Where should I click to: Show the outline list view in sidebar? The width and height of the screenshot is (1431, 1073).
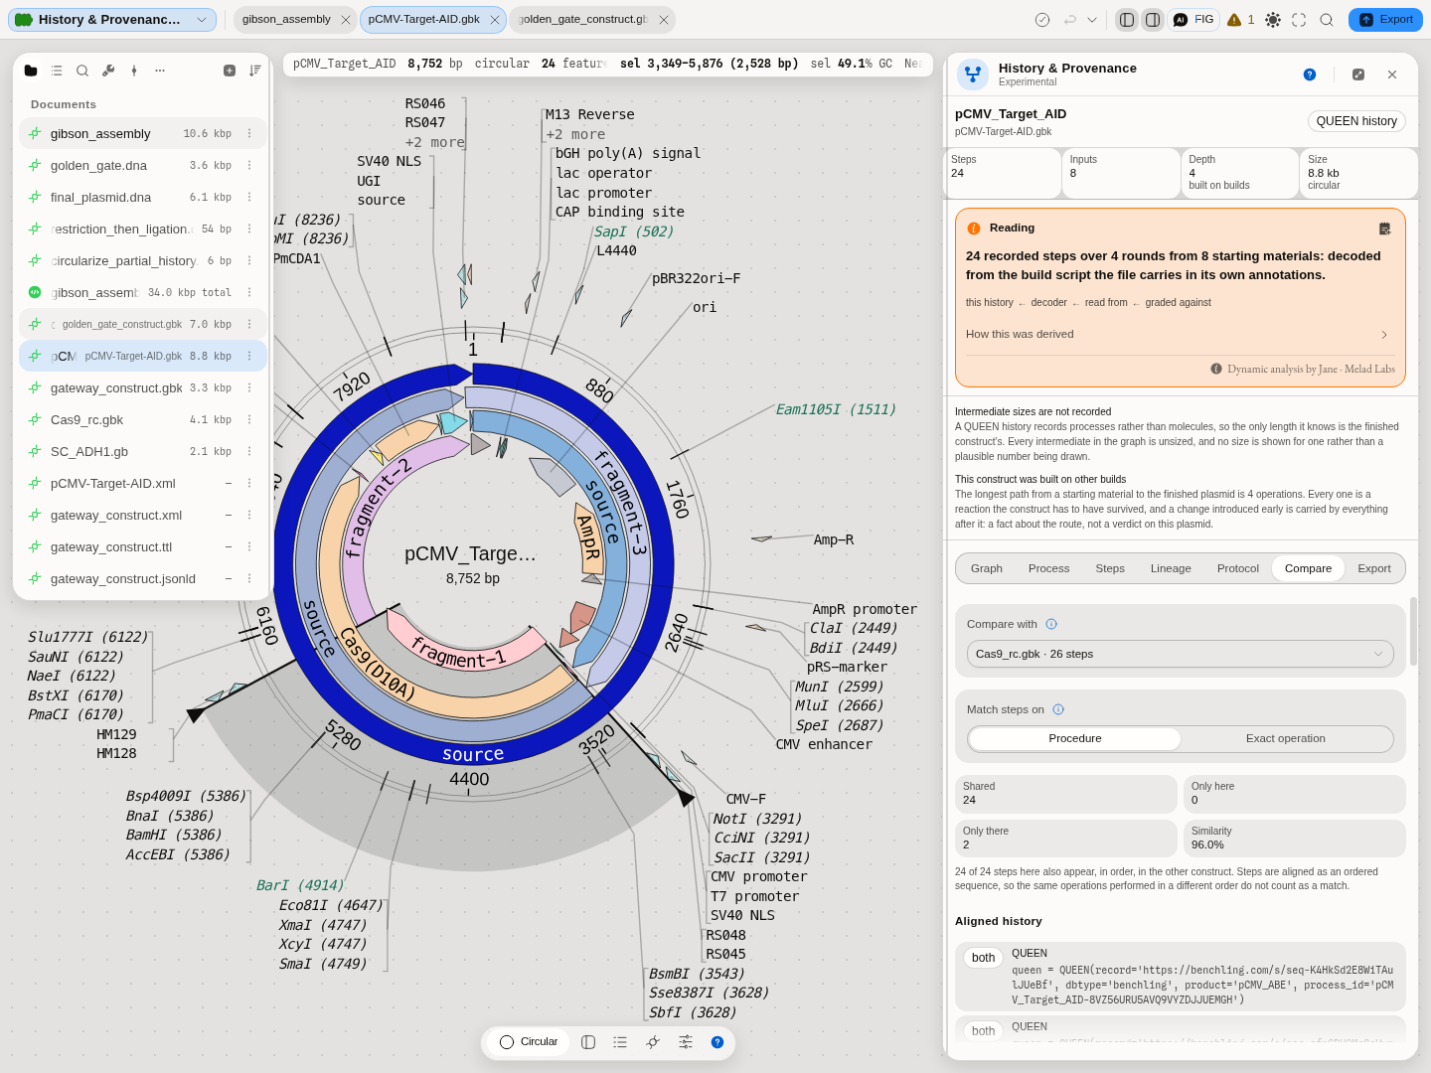tap(57, 71)
